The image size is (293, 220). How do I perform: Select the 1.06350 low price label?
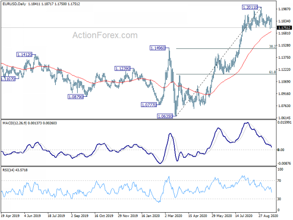(x=165, y=116)
